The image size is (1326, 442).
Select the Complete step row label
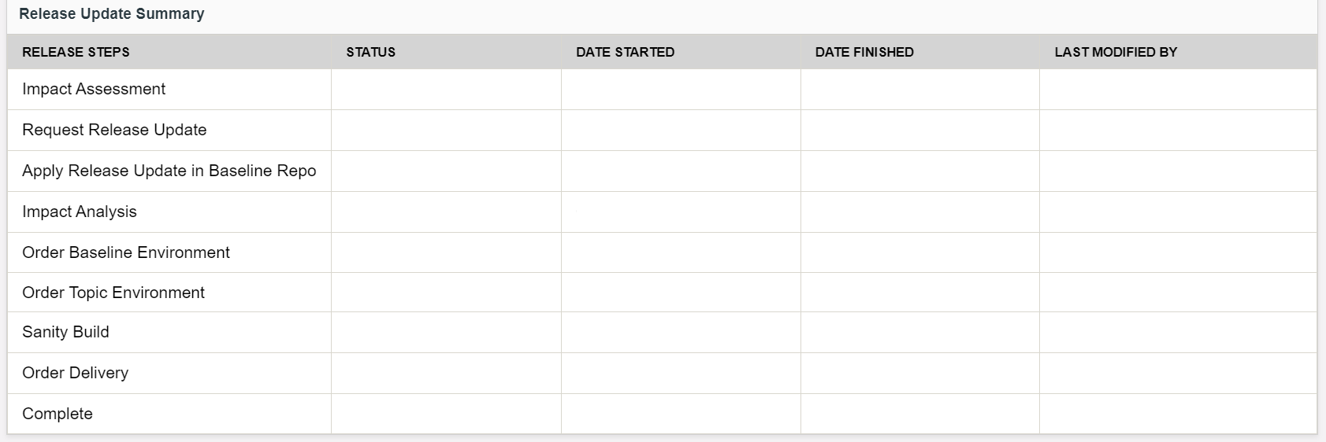(58, 414)
